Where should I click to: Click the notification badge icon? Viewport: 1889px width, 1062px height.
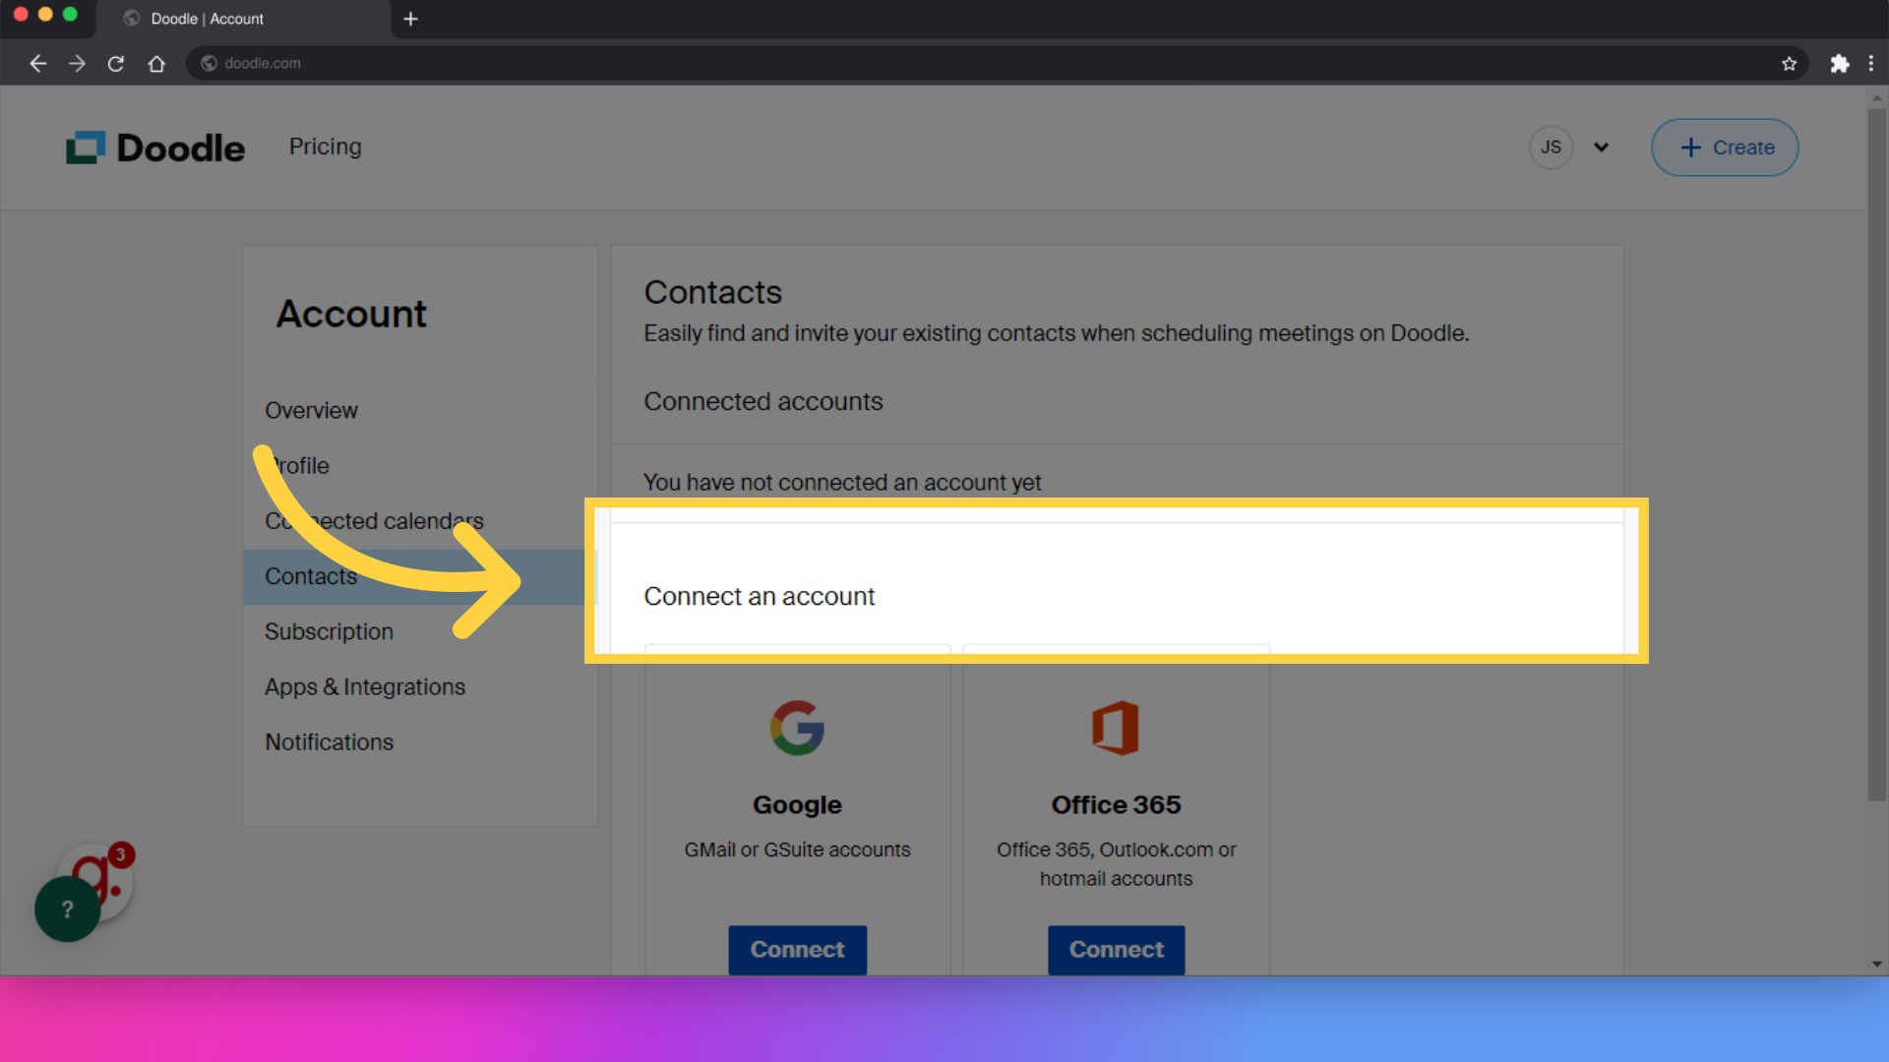(x=119, y=855)
